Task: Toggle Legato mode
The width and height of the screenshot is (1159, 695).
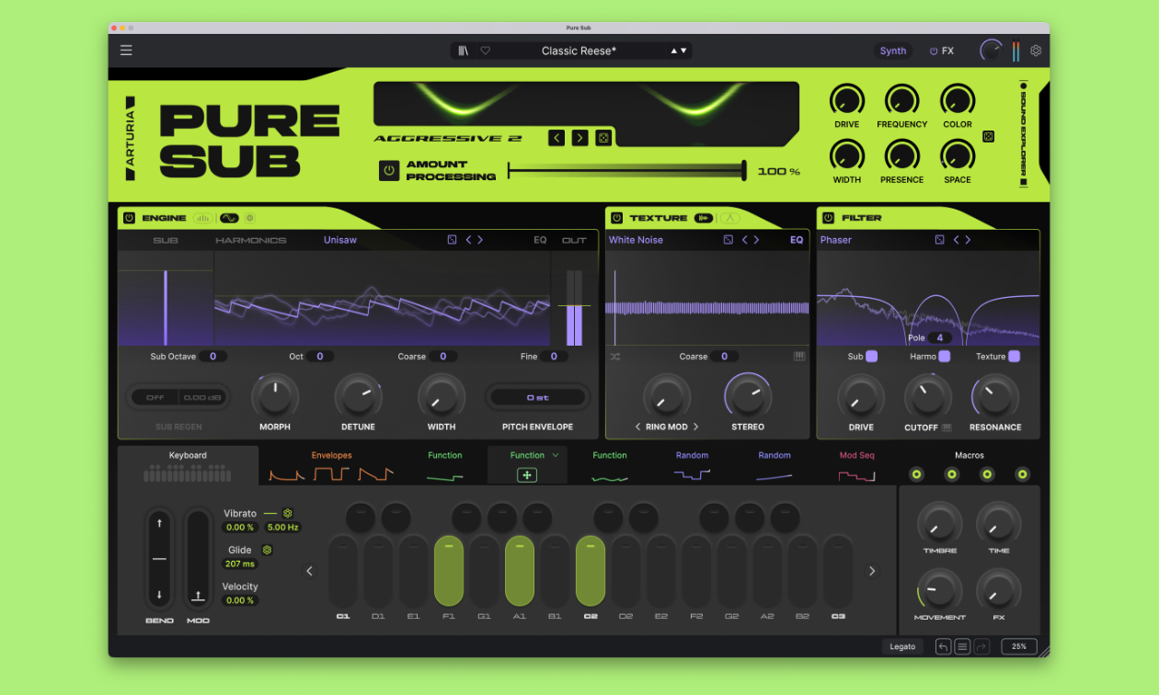Action: pos(902,646)
